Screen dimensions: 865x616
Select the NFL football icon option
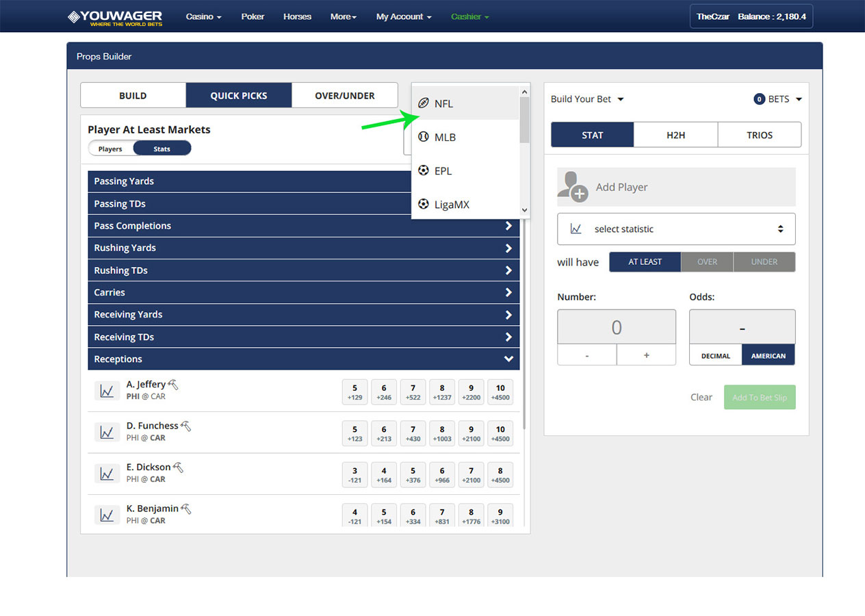pos(424,104)
